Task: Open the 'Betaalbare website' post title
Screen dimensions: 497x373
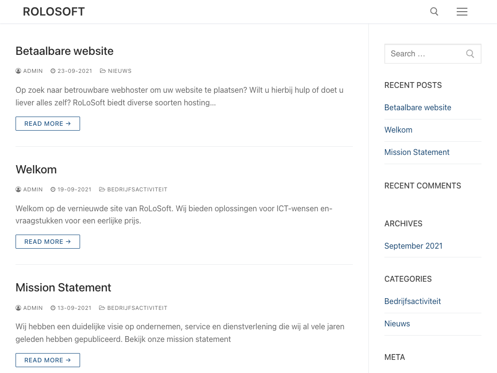Action: (65, 51)
